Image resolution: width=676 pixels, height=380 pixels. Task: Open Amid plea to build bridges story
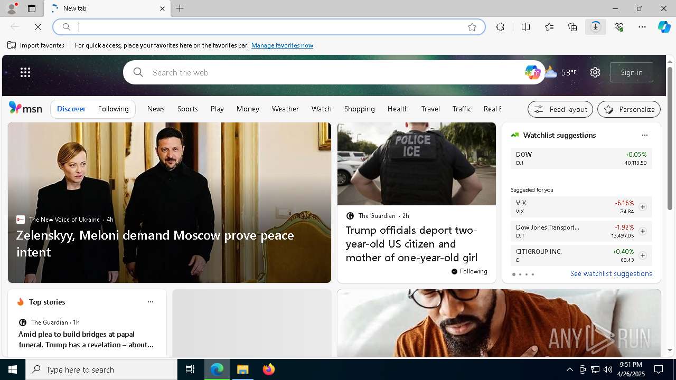coord(86,339)
